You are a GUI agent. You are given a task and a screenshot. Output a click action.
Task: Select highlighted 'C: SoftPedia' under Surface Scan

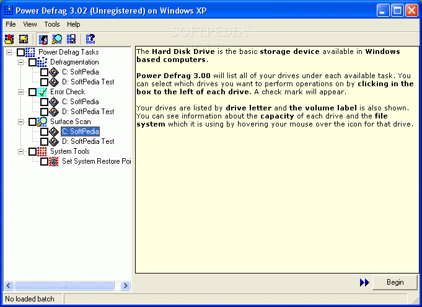pos(80,131)
